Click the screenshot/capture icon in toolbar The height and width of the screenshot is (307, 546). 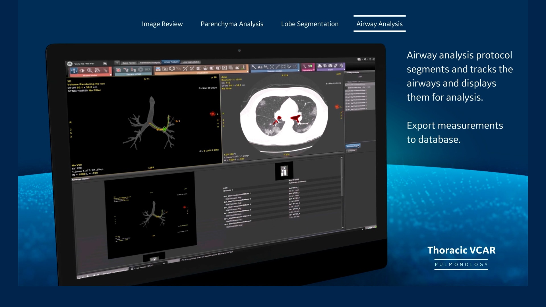[x=329, y=67]
